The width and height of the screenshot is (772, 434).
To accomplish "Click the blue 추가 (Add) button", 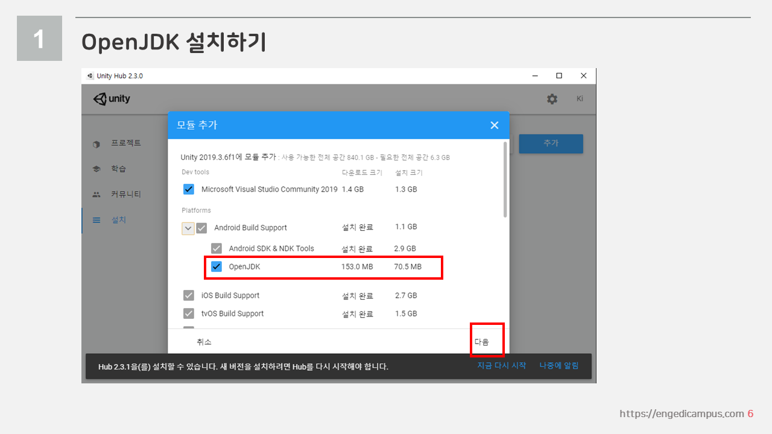I will (551, 143).
